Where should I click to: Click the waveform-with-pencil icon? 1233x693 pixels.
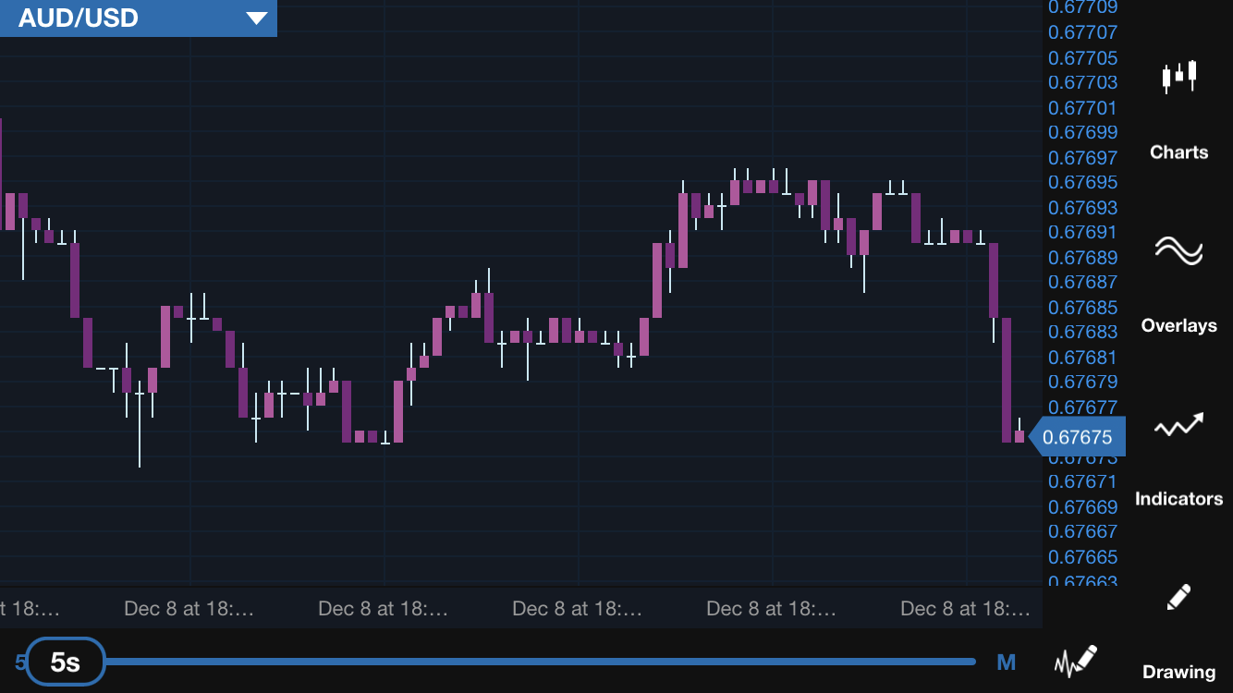pyautogui.click(x=1076, y=661)
